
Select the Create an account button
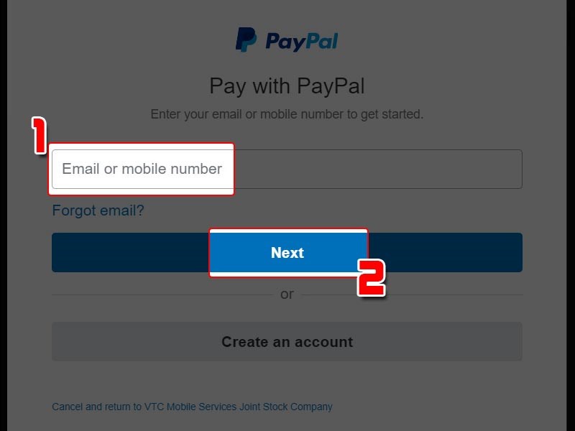tap(287, 342)
